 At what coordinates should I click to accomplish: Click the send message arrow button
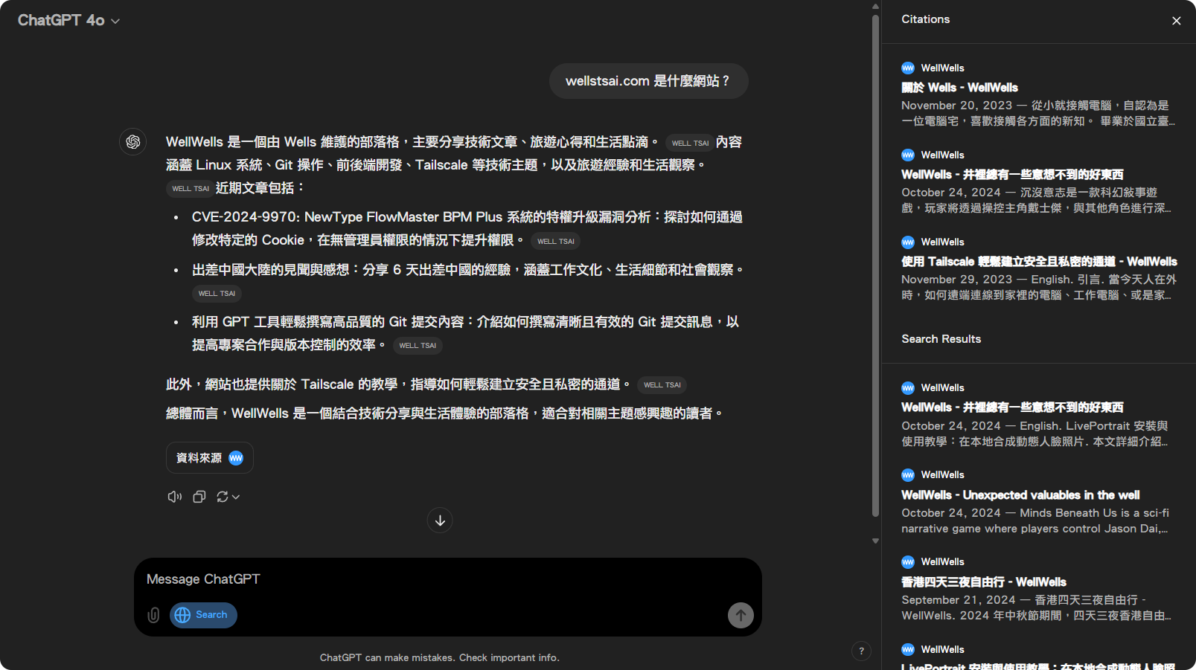741,615
